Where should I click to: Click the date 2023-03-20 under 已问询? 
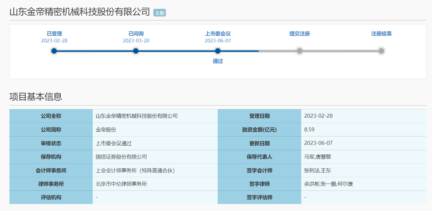(136, 41)
